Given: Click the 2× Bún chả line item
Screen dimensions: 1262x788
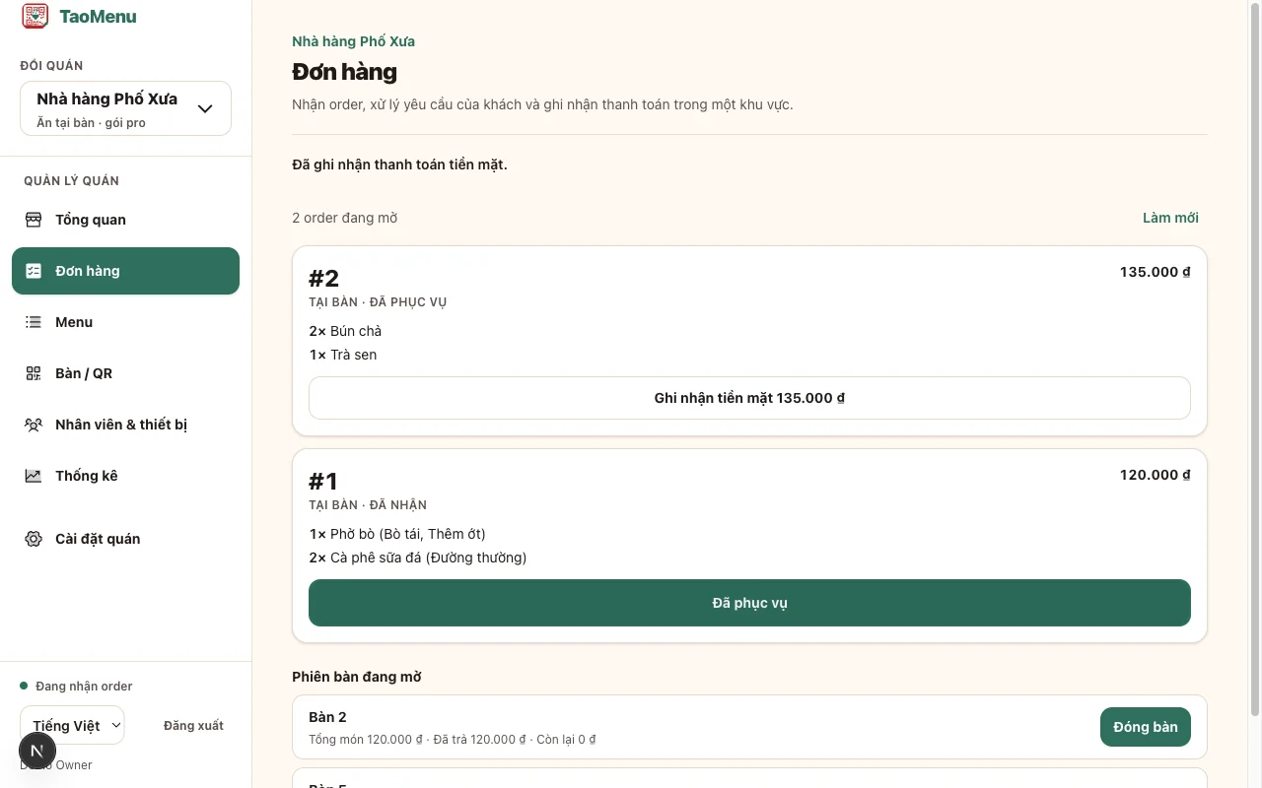Looking at the screenshot, I should [x=345, y=331].
